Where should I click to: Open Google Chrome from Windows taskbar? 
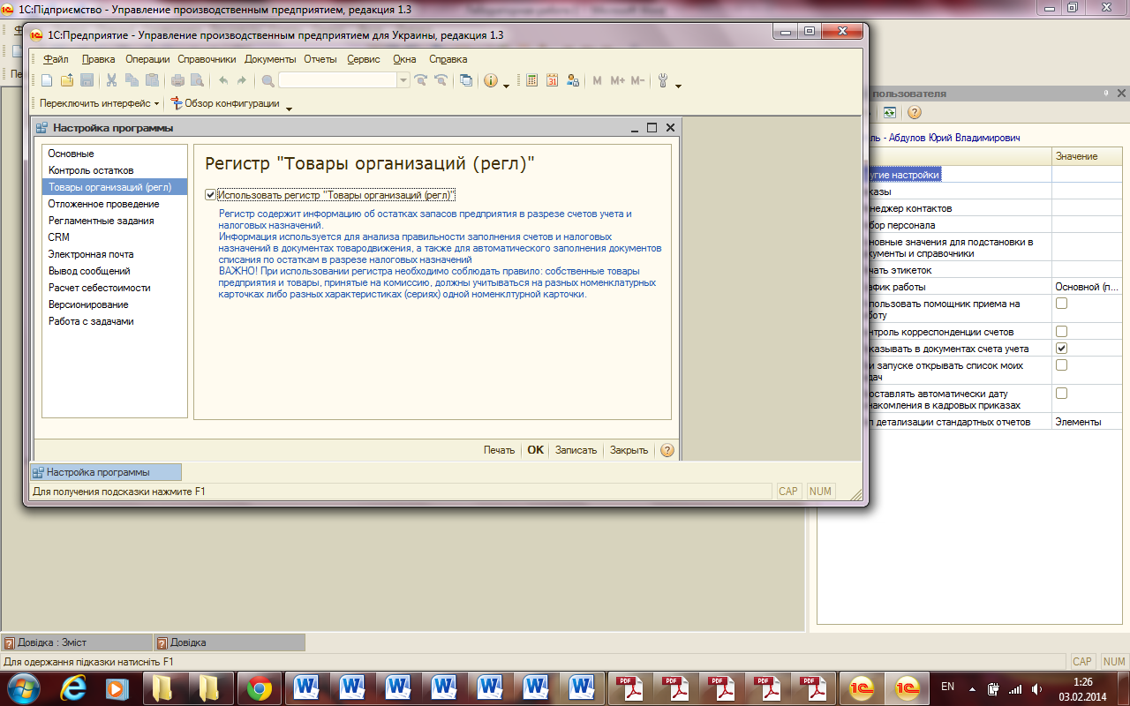click(x=260, y=687)
